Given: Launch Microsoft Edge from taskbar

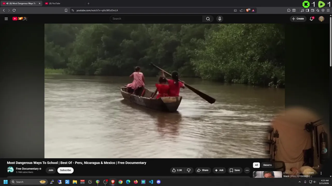Looking at the screenshot, I should [128, 182].
